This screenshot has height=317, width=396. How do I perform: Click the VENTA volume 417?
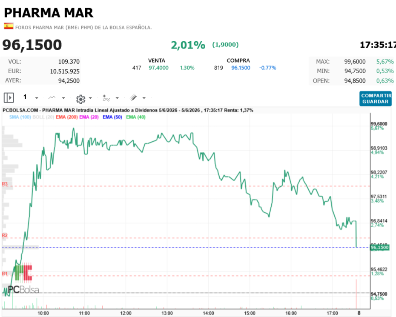point(137,68)
